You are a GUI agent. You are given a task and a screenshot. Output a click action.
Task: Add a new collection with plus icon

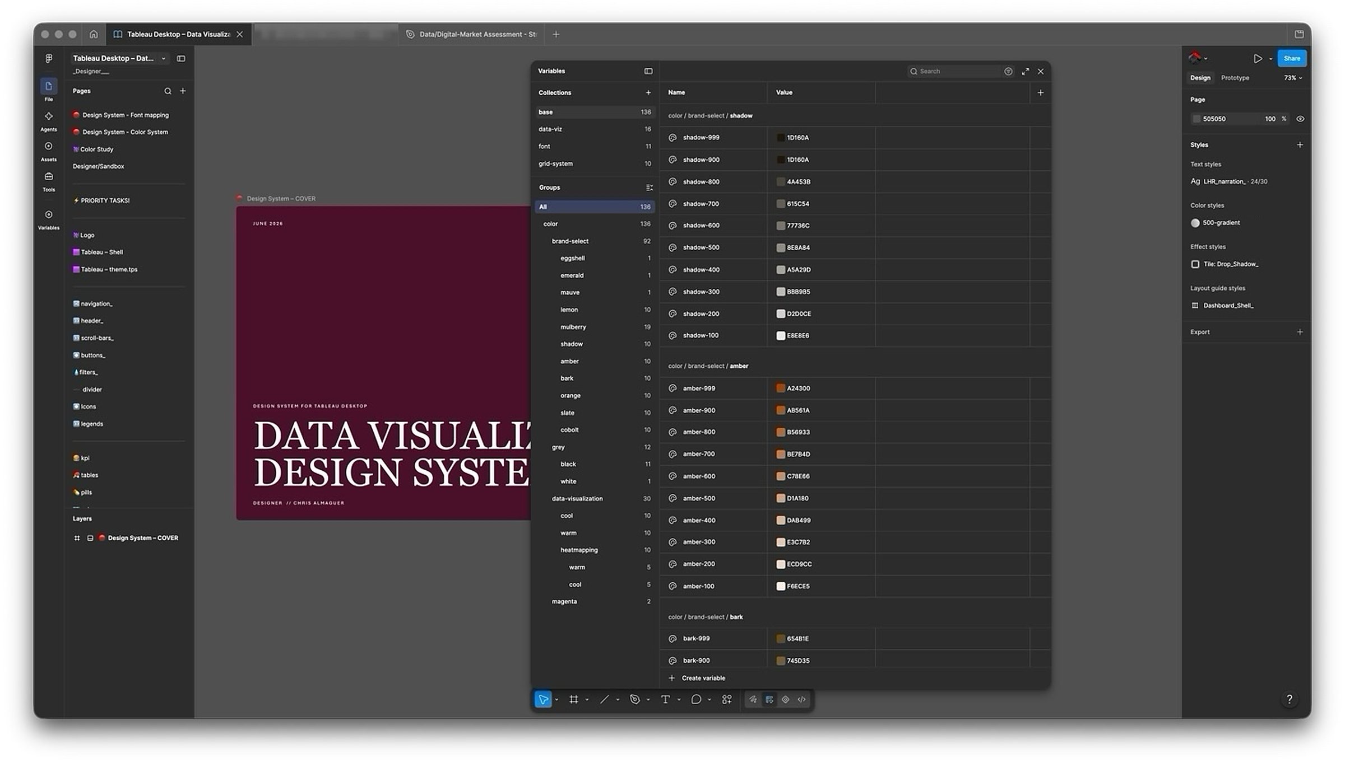click(648, 92)
